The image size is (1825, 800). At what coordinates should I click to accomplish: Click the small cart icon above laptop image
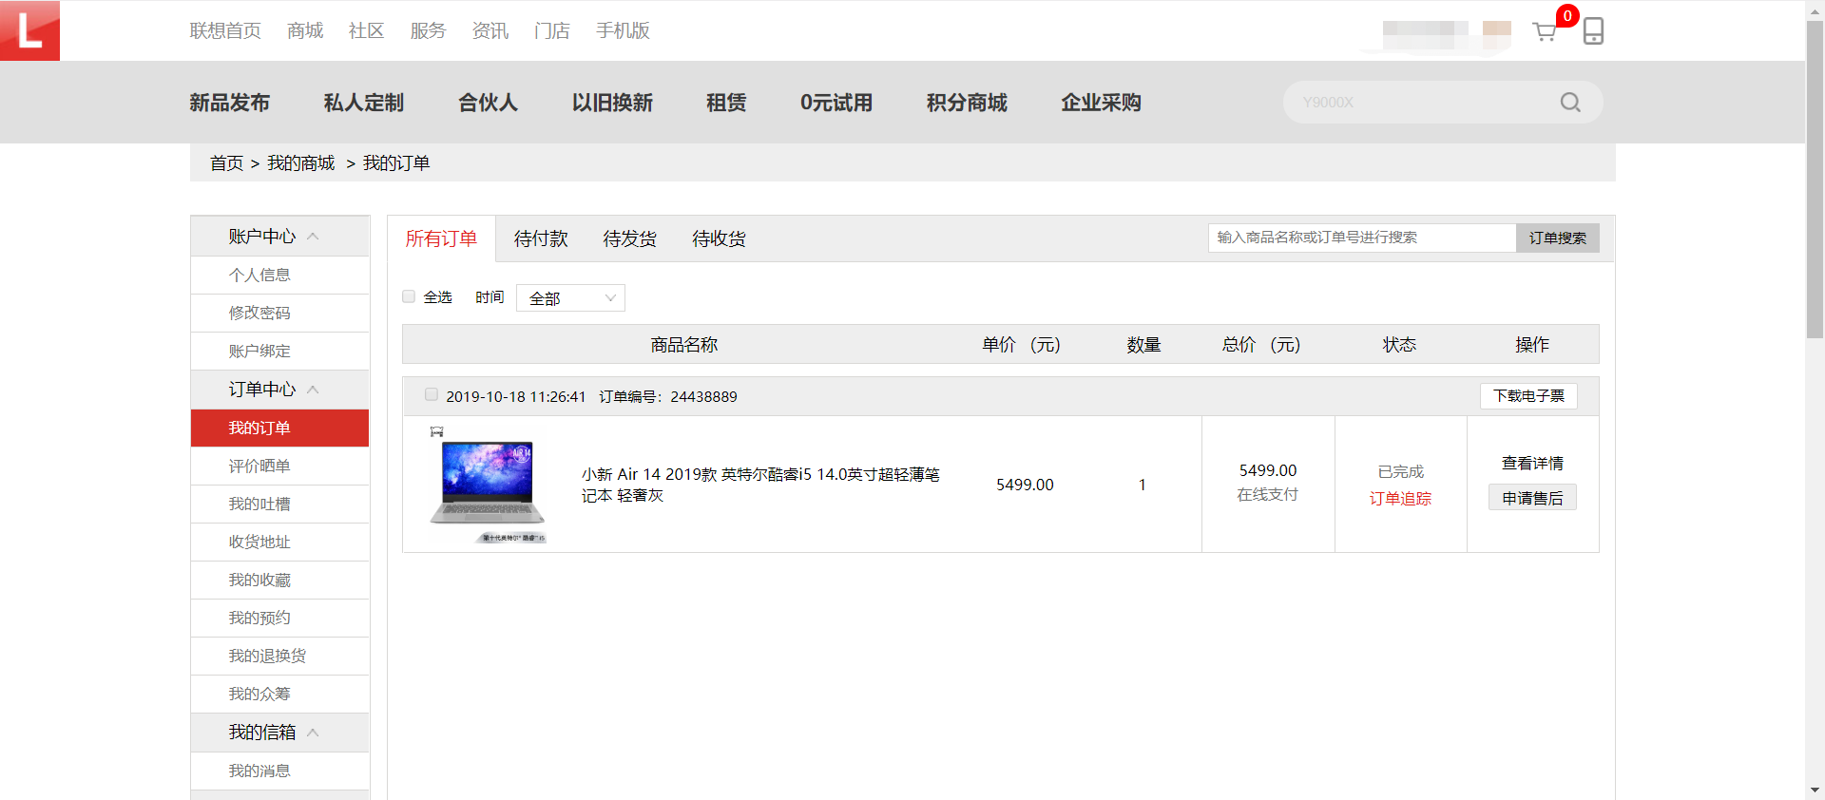436,431
